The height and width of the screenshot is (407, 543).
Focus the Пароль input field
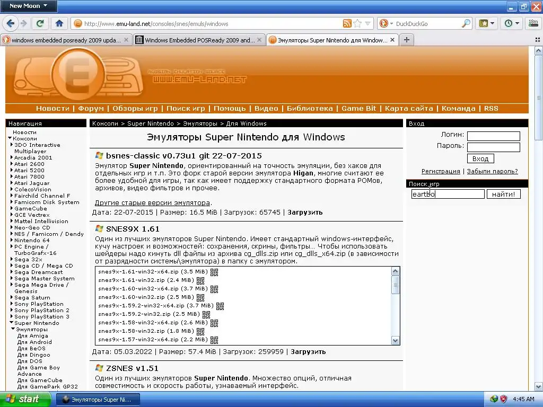tap(494, 147)
